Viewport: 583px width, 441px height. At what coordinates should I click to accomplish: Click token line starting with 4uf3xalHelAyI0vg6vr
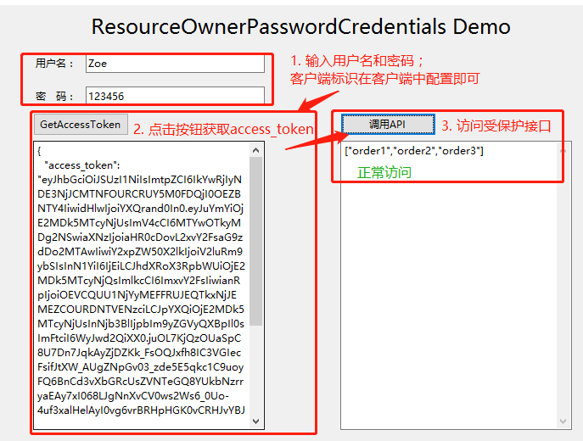tap(141, 410)
